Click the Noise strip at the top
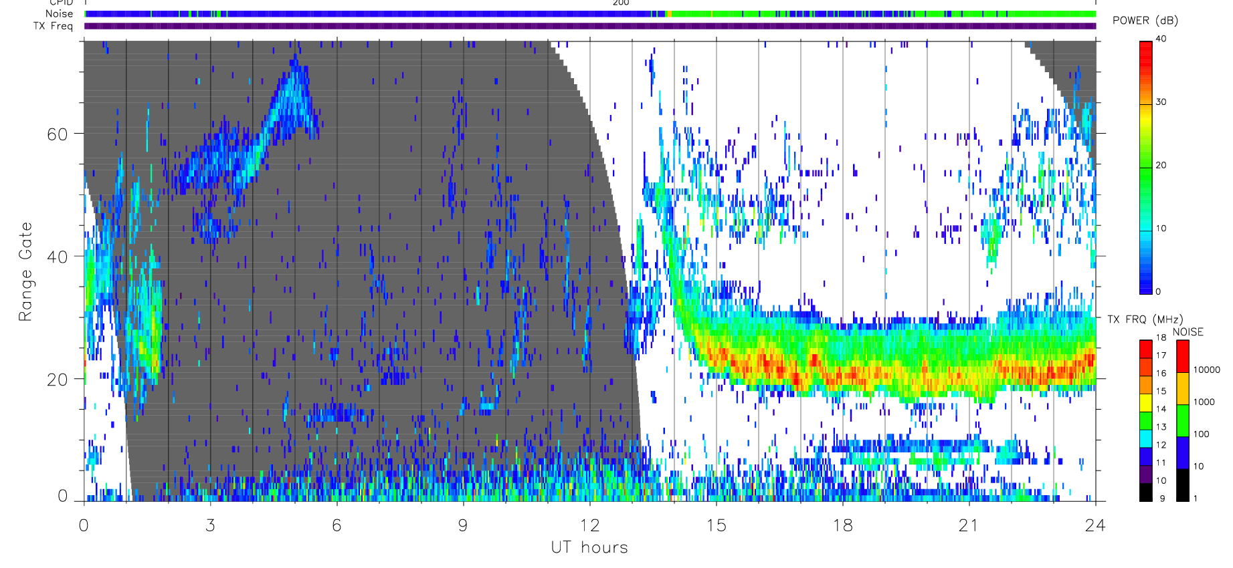 pyautogui.click(x=590, y=14)
